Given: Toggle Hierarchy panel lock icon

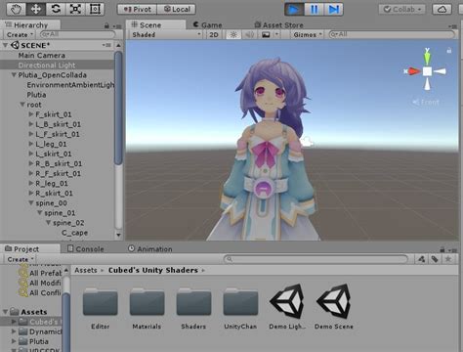Looking at the screenshot, I should pos(106,25).
